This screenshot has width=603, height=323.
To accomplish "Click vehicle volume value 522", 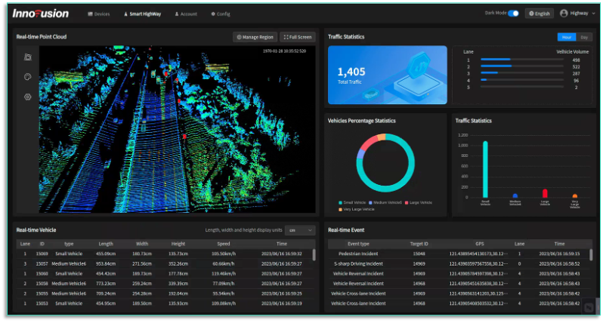I will pos(576,67).
